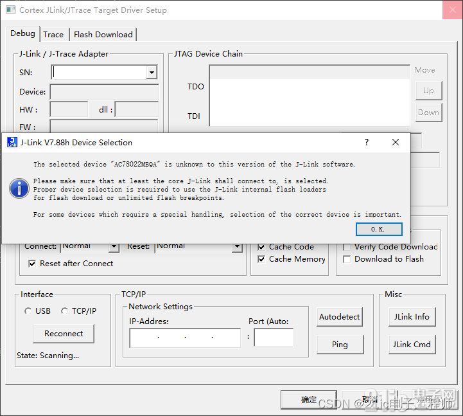The width and height of the screenshot is (463, 416).
Task: Click the Port (Auto) input field
Action: (274, 338)
